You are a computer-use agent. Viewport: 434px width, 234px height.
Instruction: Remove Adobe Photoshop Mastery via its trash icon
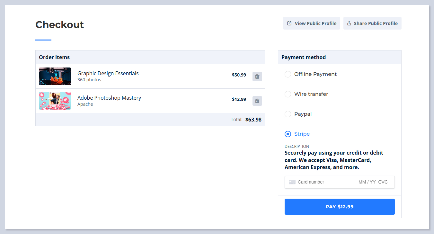coord(257,101)
